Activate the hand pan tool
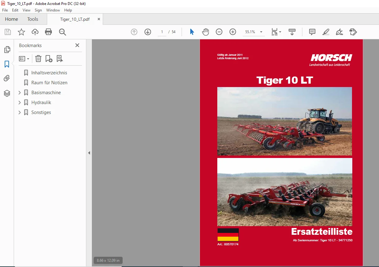 205,32
